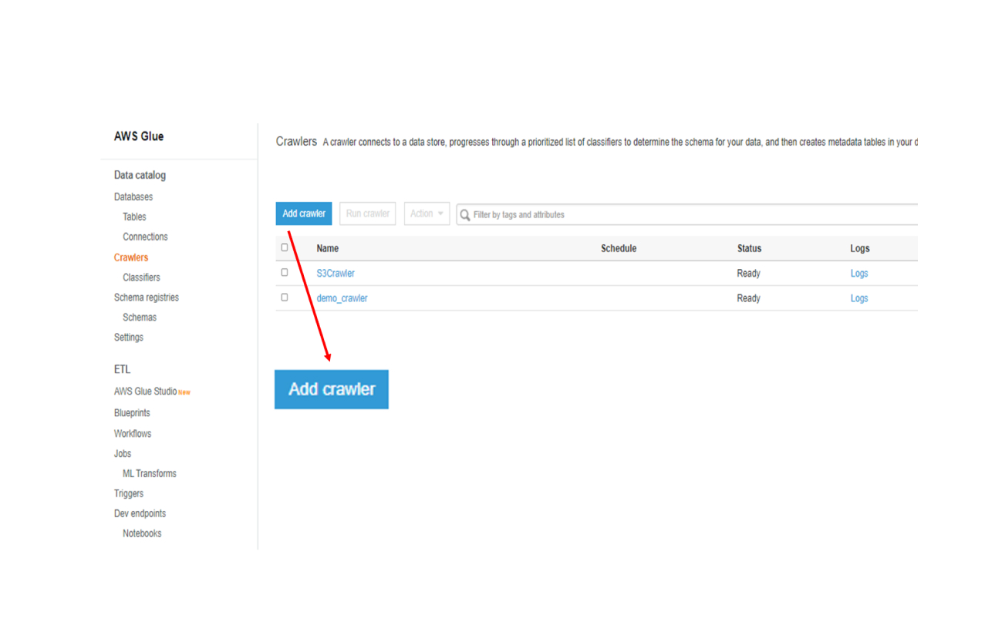Check the S3Crawler row checkbox

coord(285,272)
